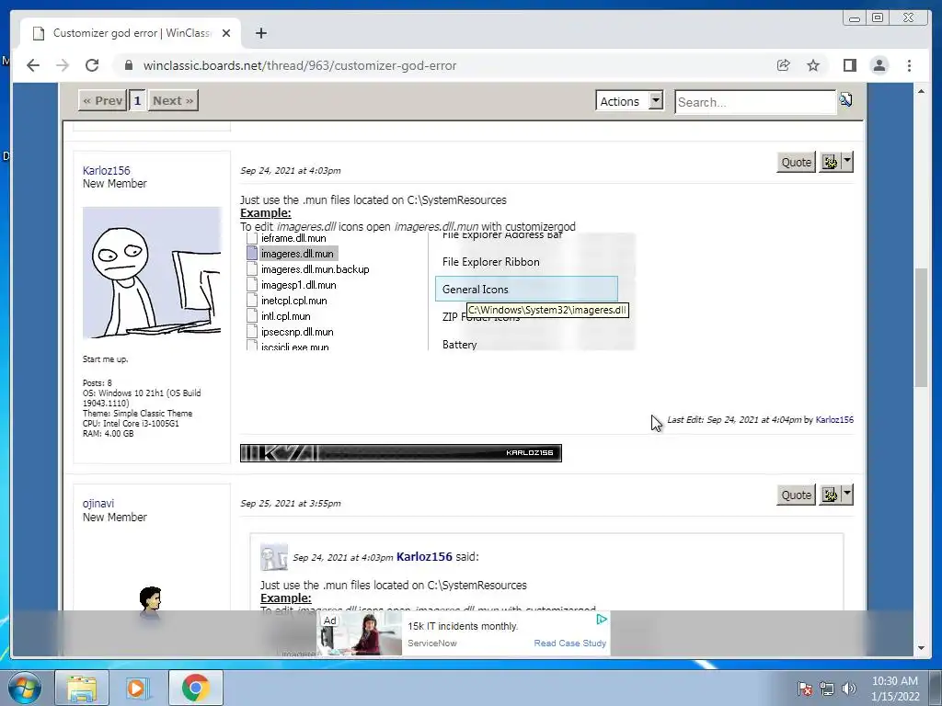Open the Chrome profile menu
The width and height of the screenshot is (942, 706).
coord(879,65)
